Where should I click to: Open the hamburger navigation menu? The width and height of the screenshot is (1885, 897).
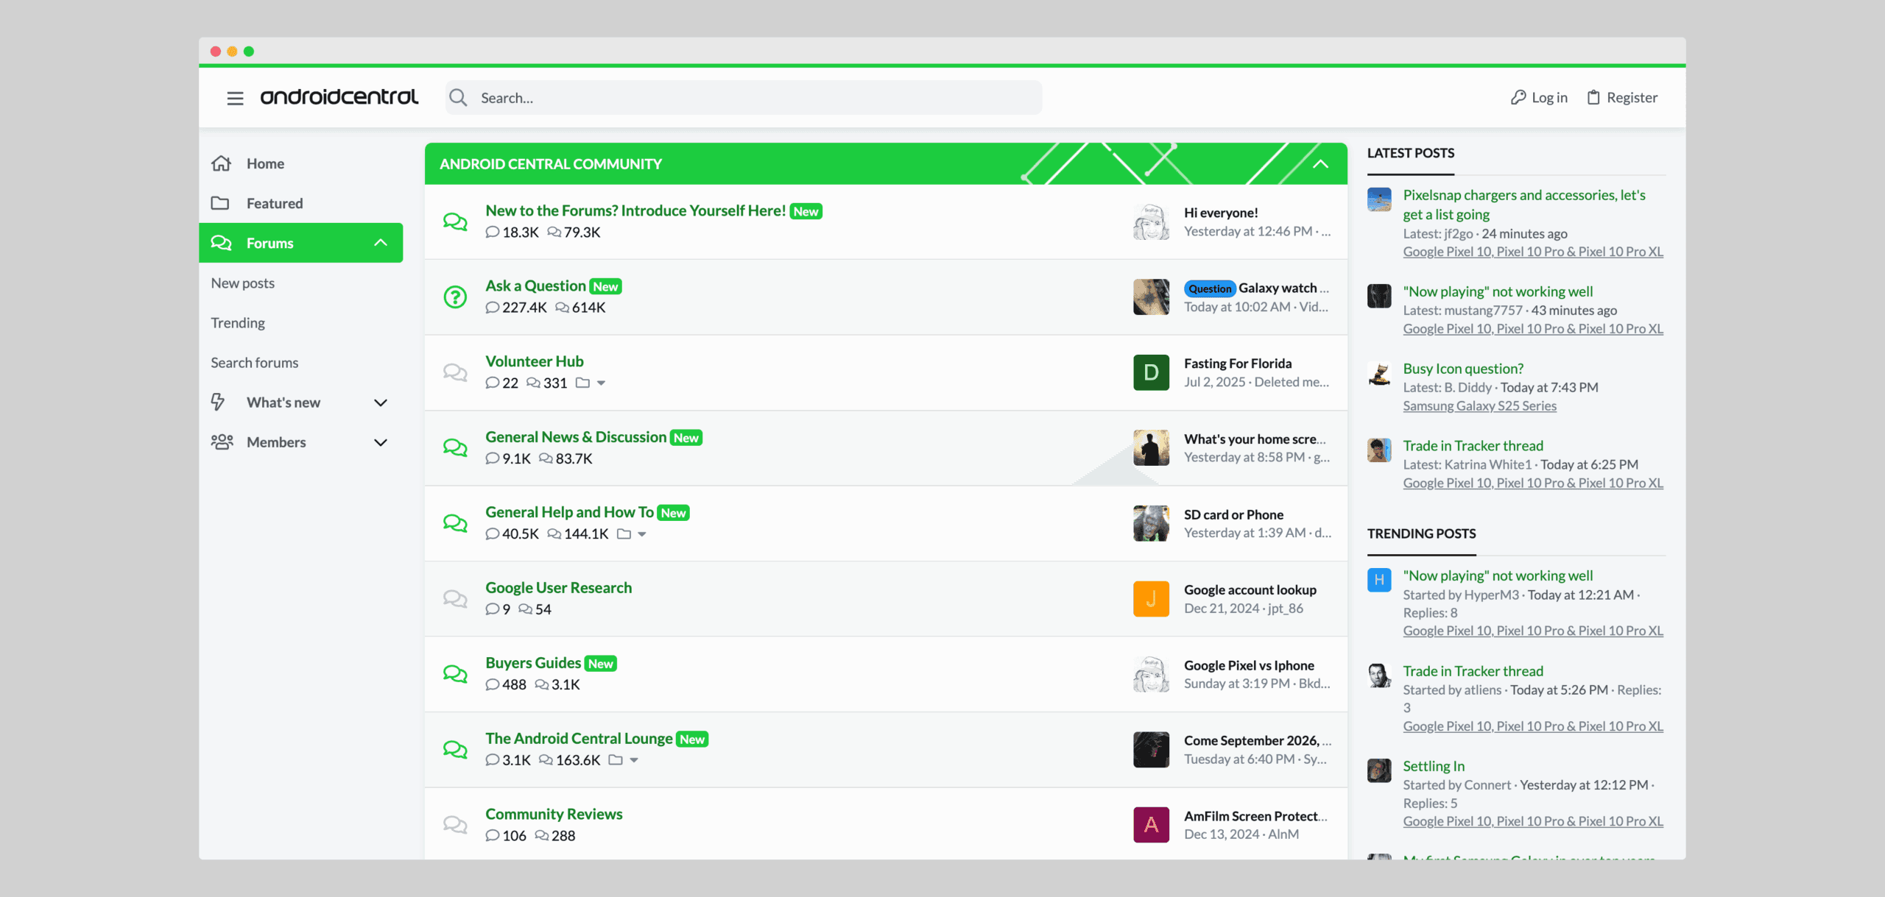(235, 97)
